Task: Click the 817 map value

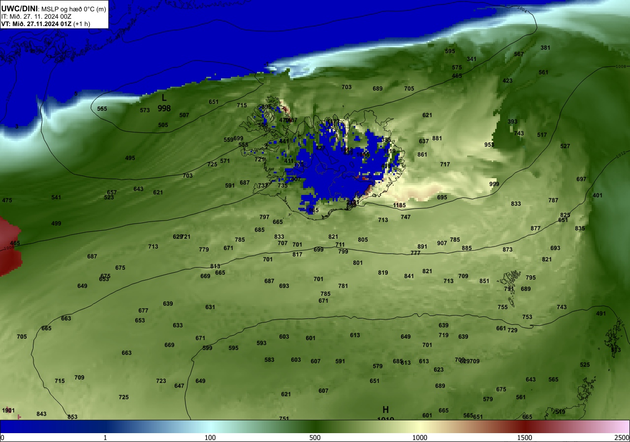Action: point(297,254)
